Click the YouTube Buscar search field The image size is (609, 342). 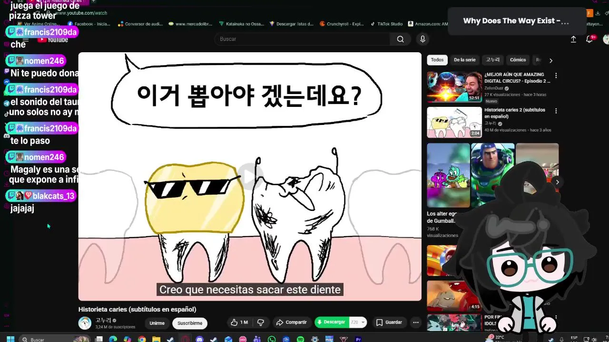pos(303,39)
